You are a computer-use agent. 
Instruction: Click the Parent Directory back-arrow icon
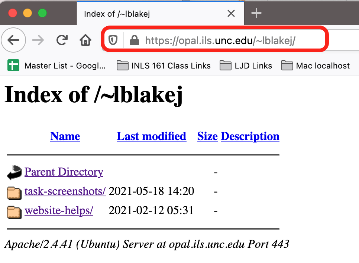[14, 173]
